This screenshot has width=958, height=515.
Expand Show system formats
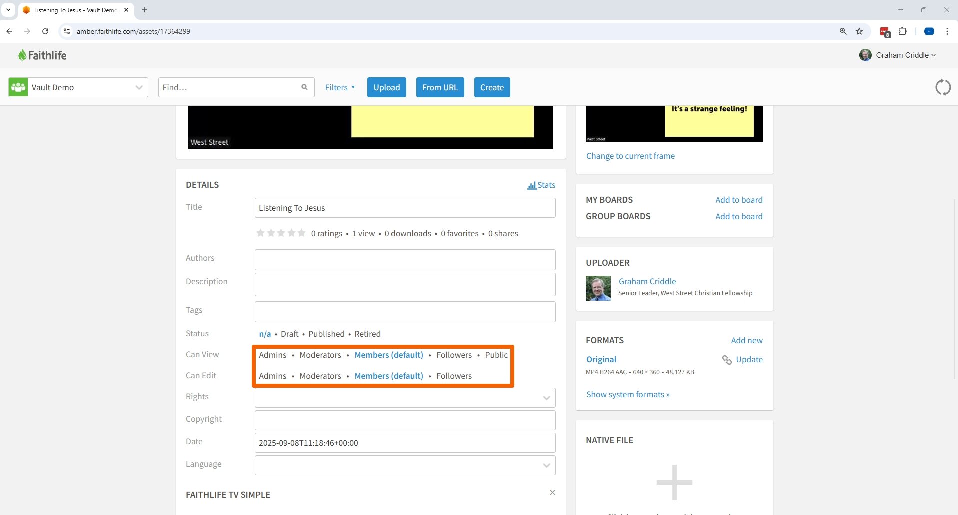click(x=628, y=394)
